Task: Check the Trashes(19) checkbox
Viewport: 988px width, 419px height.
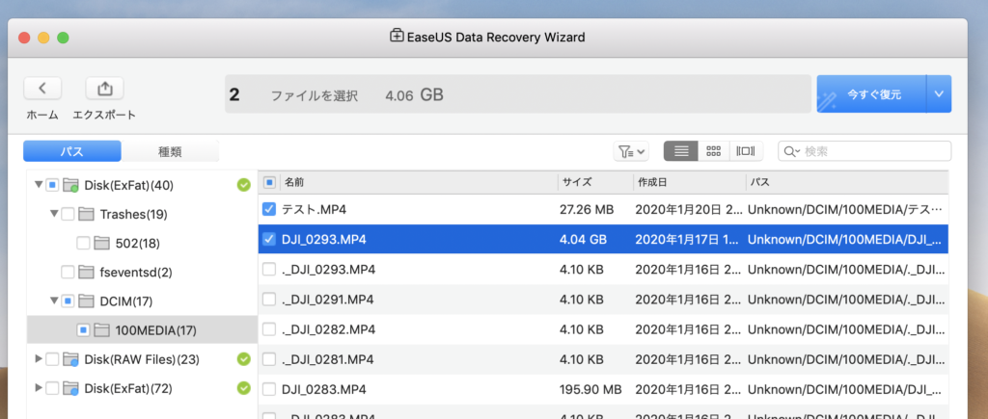Action: (x=68, y=214)
